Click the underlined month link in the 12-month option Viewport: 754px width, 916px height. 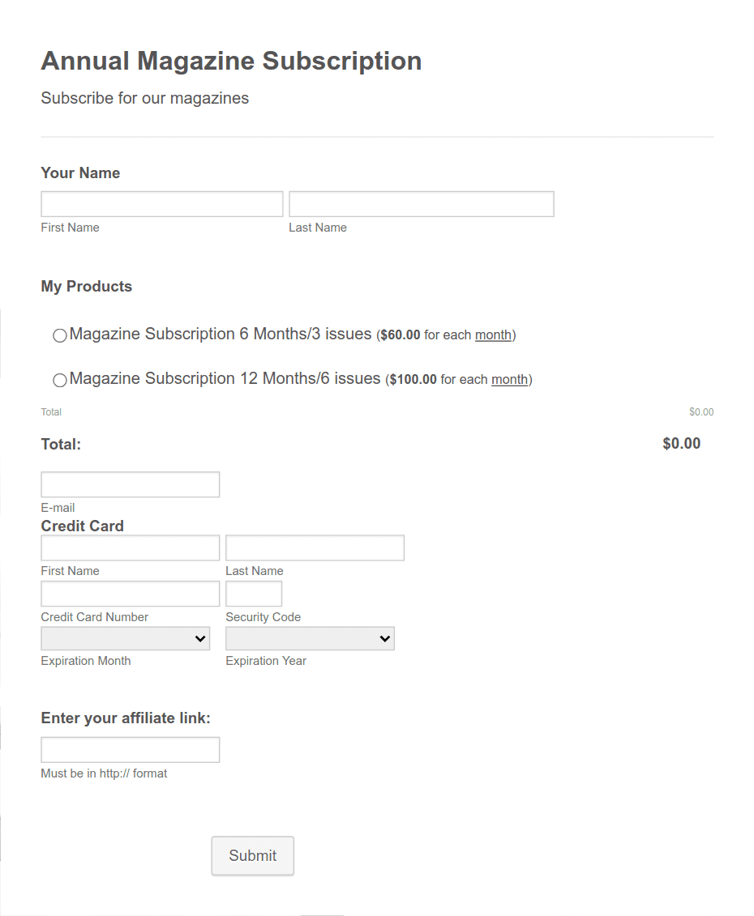tap(509, 379)
